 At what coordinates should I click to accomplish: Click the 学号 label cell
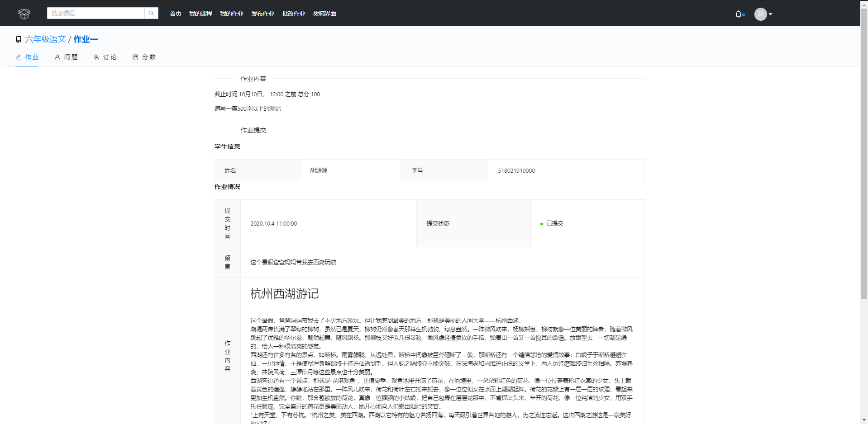tap(445, 170)
